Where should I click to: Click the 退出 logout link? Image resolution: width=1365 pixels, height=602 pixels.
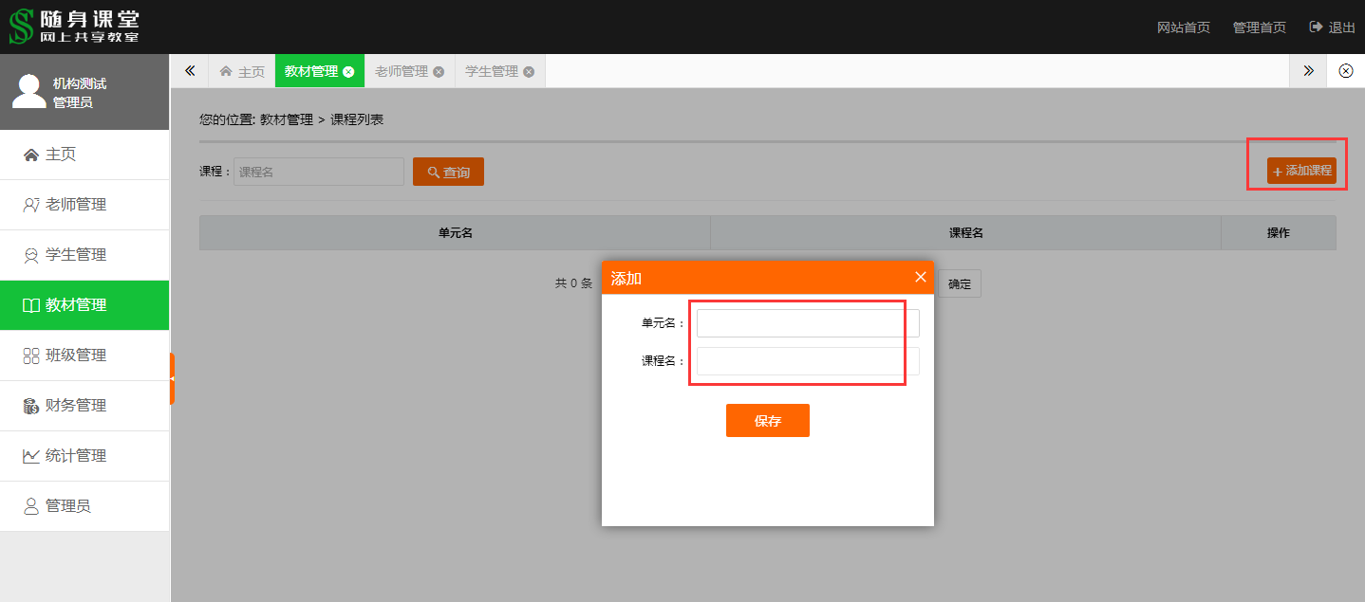(x=1333, y=27)
